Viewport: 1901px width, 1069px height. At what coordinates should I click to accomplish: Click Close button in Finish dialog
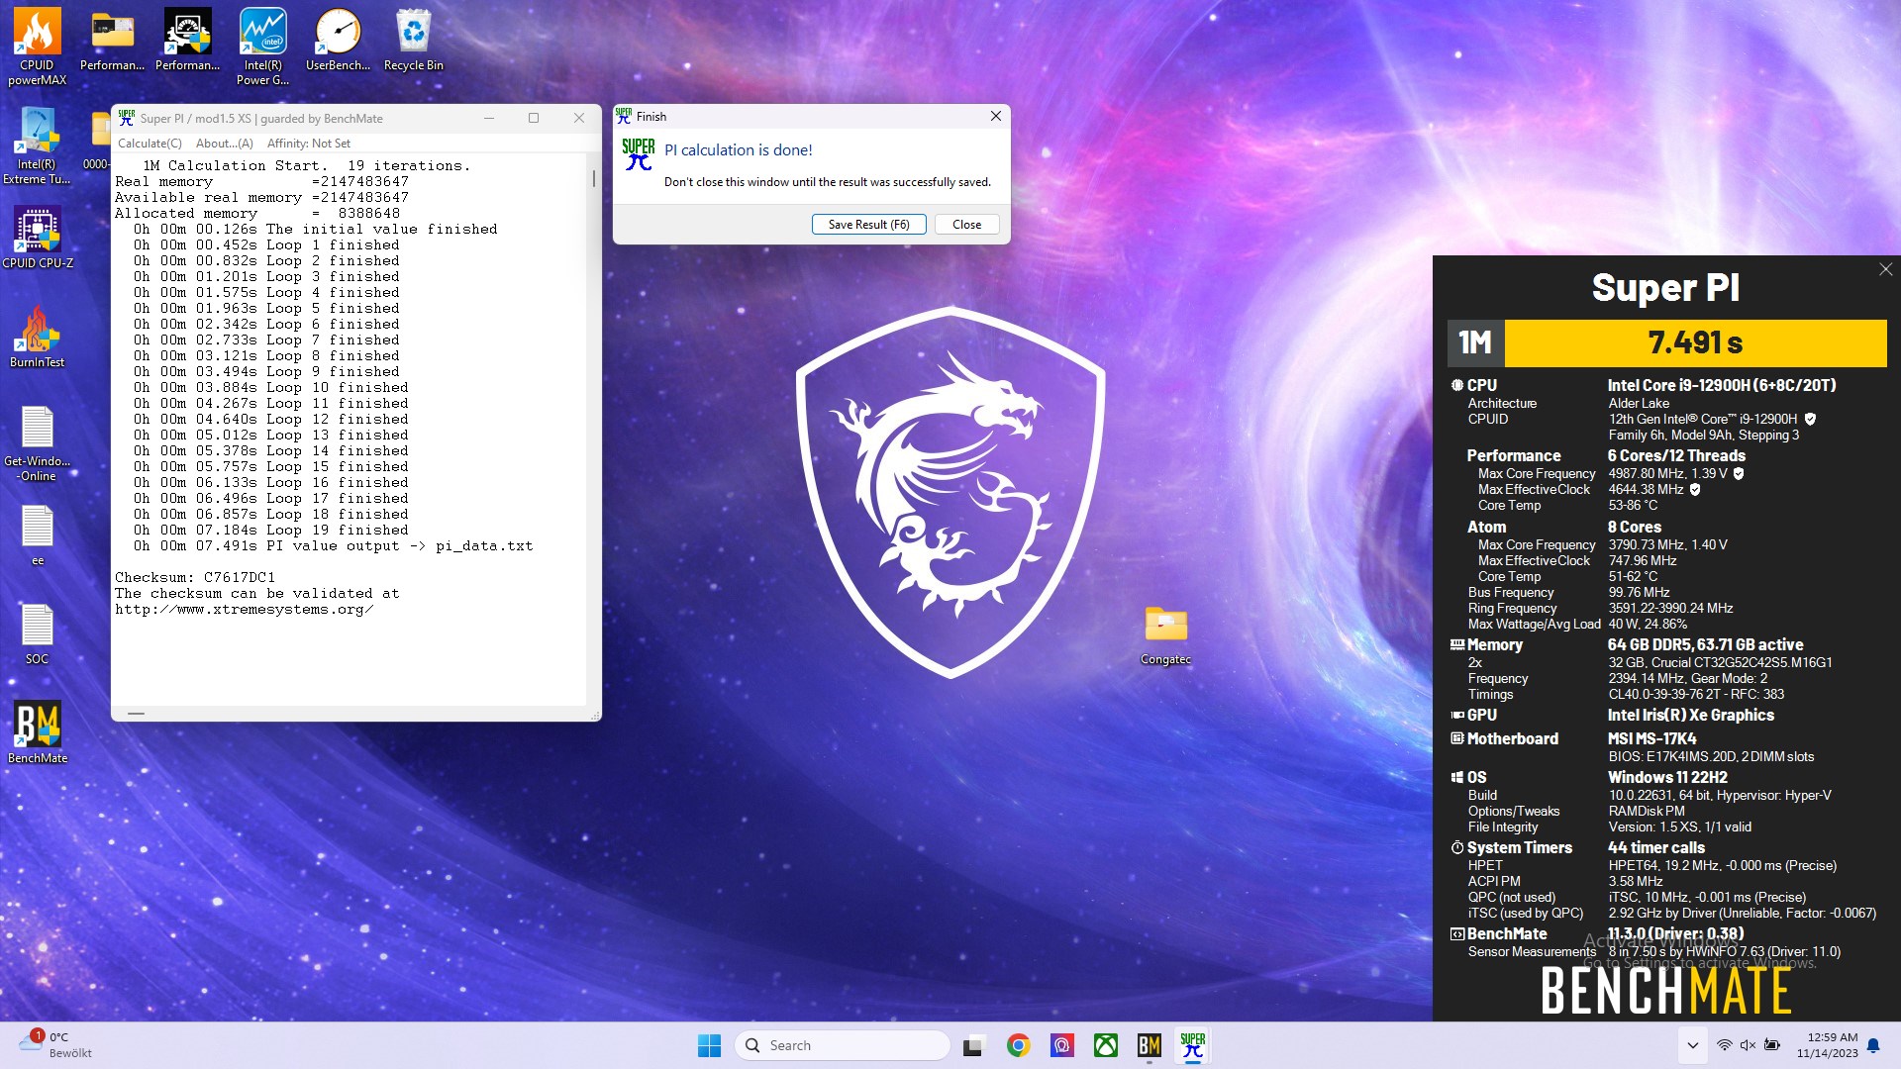pos(966,225)
